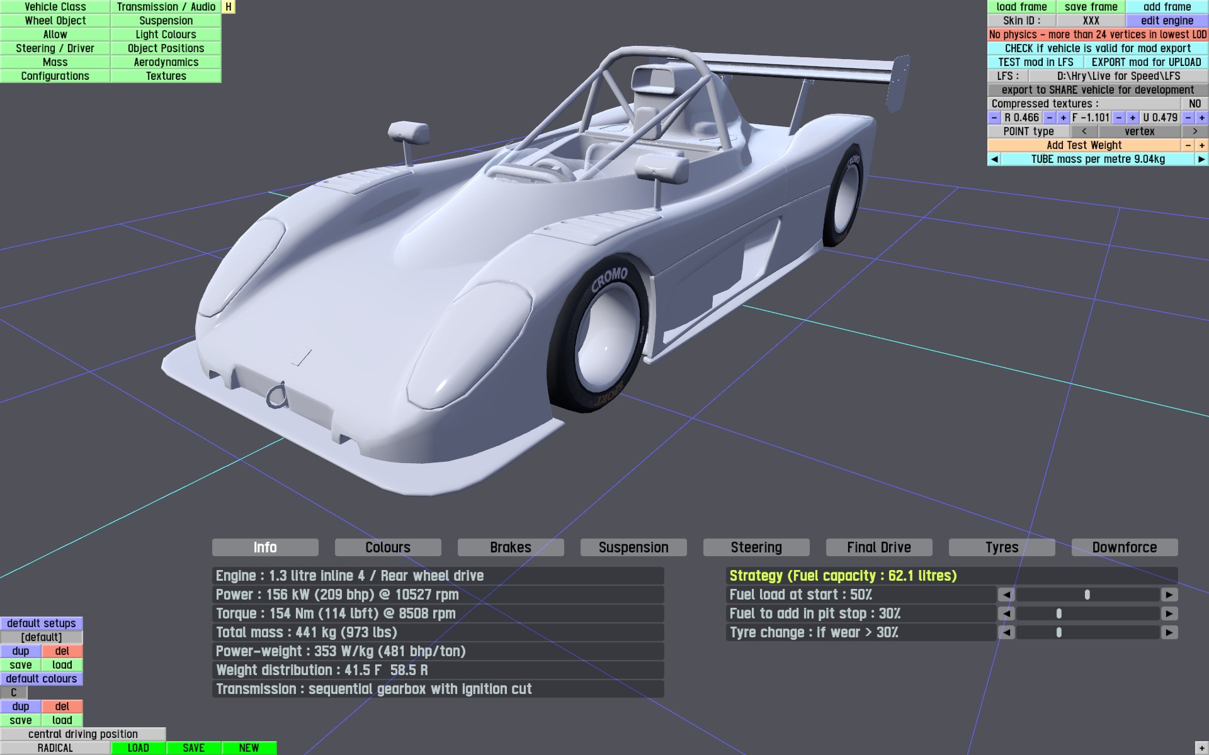Click the small plus in bottom-right corner
Image resolution: width=1209 pixels, height=755 pixels.
click(1201, 748)
